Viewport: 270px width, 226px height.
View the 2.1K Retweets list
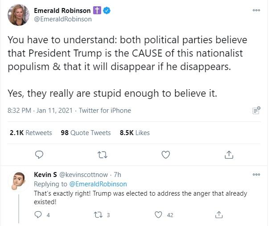(x=31, y=133)
